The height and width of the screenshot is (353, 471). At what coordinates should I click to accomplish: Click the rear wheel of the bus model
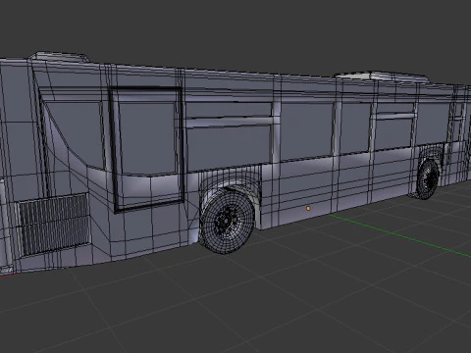tap(428, 179)
